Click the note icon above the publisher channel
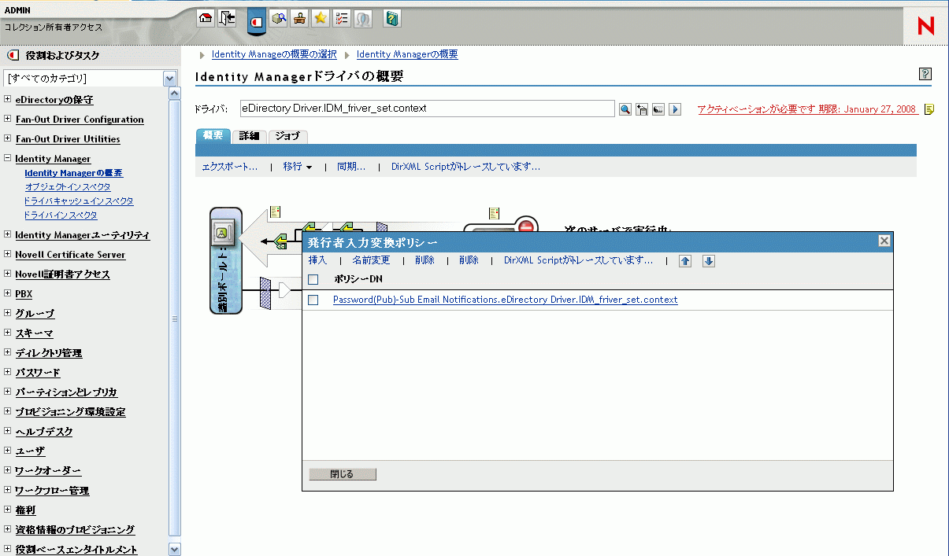949x556 pixels. click(275, 212)
